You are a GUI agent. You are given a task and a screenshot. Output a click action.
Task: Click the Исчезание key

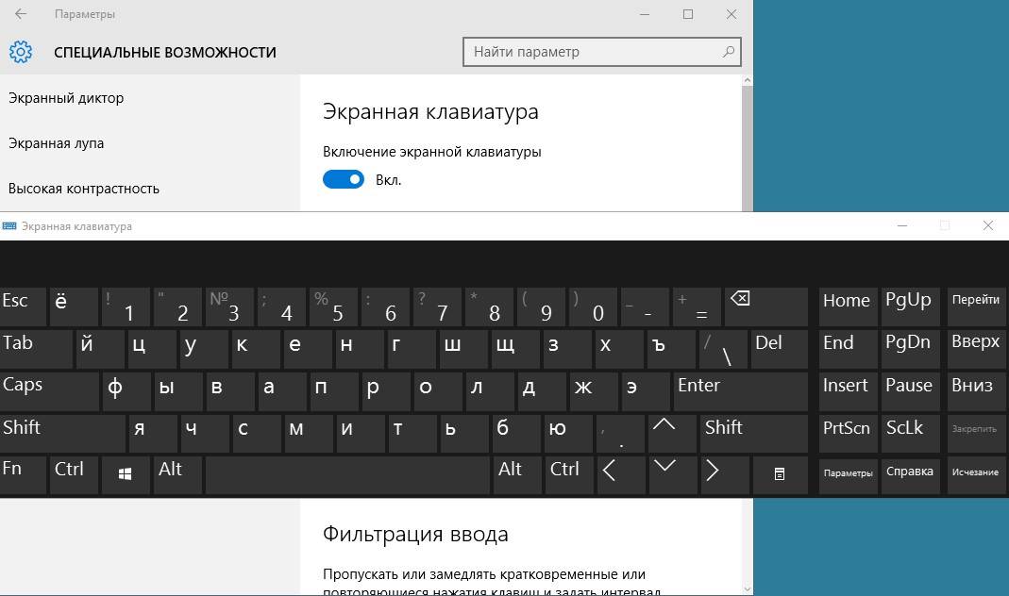(976, 474)
